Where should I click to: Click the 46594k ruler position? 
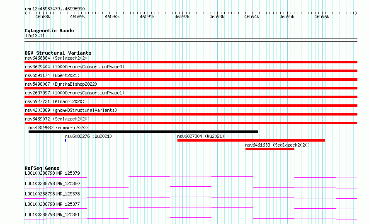(252, 17)
